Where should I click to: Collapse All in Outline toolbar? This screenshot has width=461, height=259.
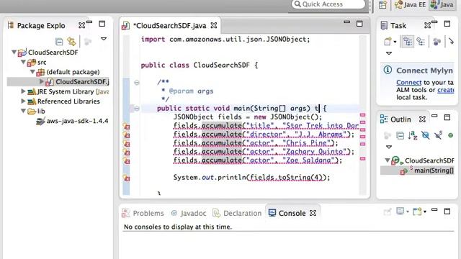tap(400, 136)
